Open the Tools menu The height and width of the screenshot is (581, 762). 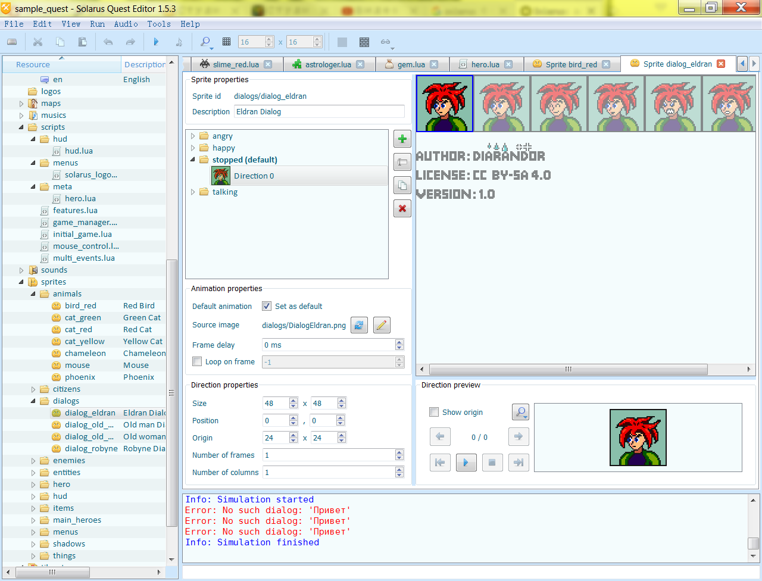tap(159, 24)
